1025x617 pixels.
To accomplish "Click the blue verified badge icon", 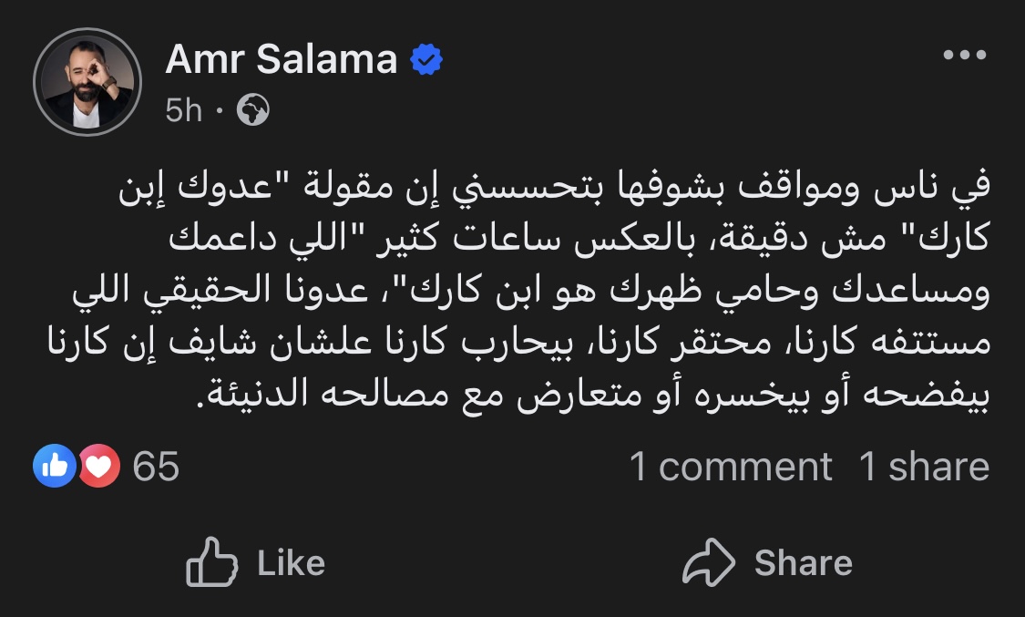I will click(x=426, y=61).
